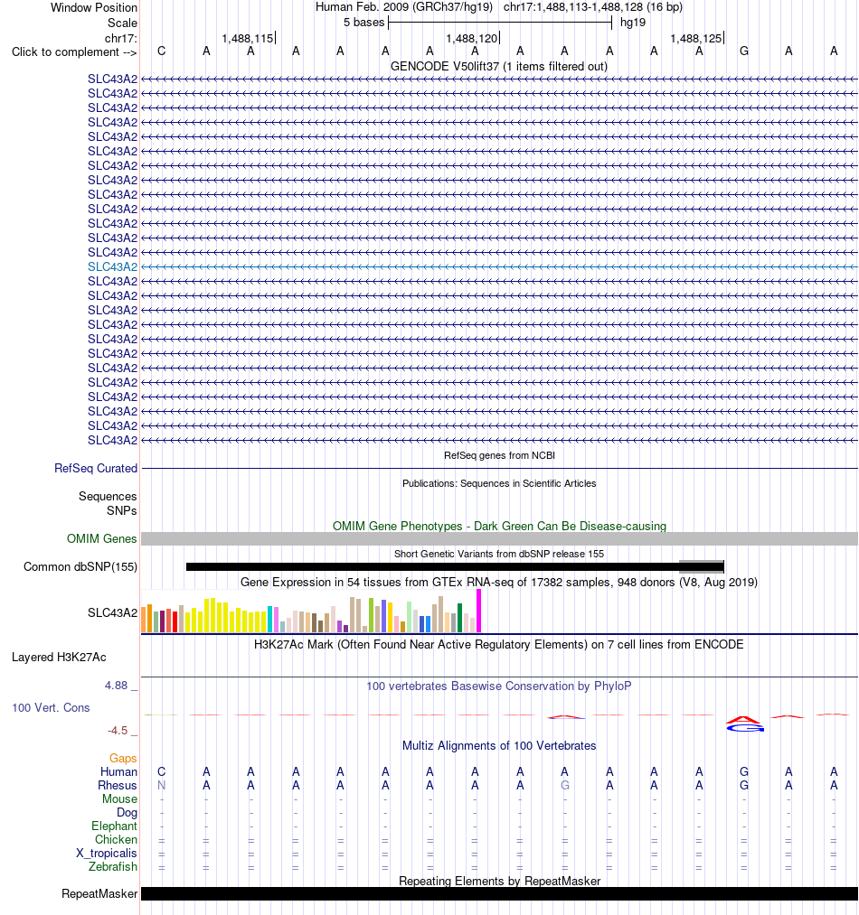Click the Layered H3K27Ac track label
This screenshot has width=859, height=915.
pyautogui.click(x=59, y=657)
